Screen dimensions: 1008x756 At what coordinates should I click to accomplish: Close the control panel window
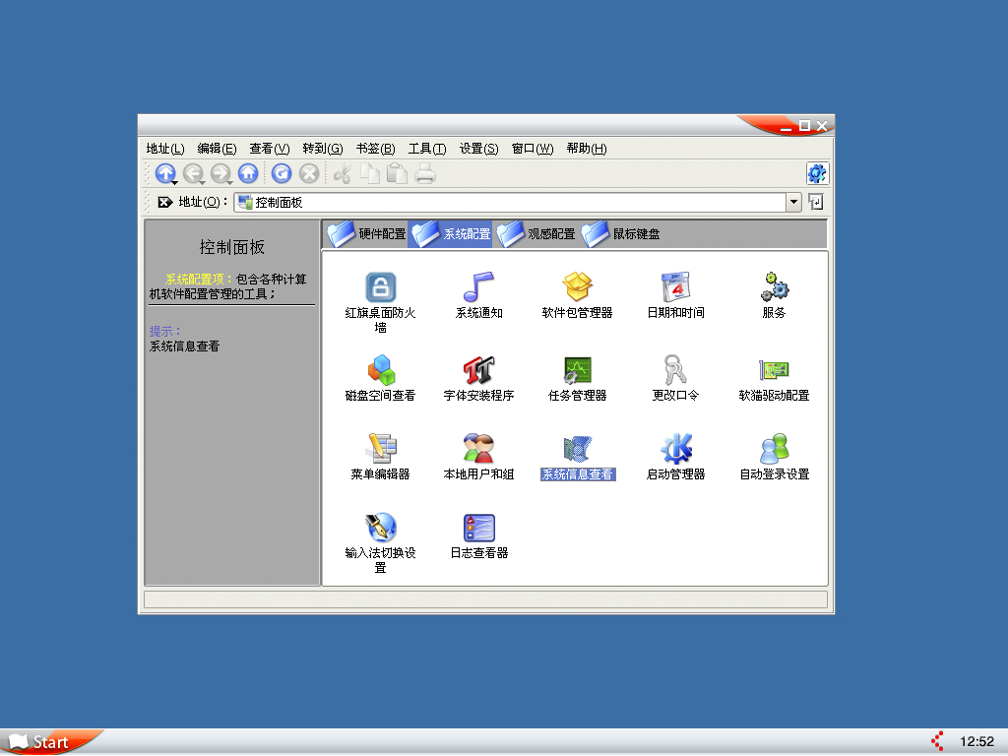822,126
